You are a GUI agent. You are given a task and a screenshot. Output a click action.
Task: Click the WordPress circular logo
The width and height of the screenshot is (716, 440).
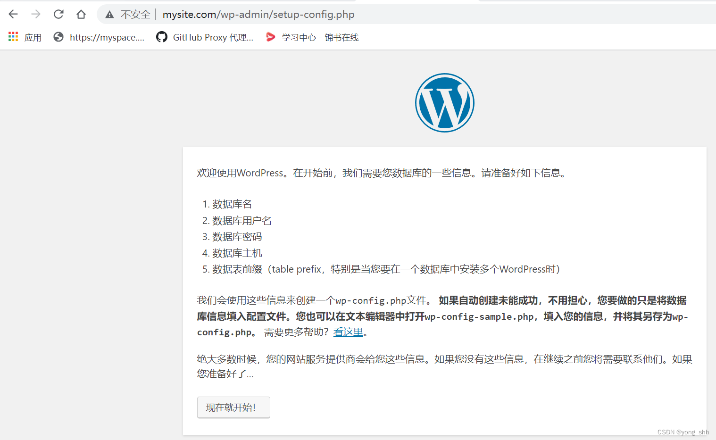coord(444,102)
